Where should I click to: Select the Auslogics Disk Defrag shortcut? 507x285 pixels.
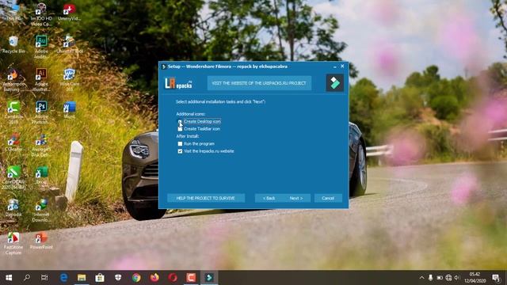click(41, 146)
